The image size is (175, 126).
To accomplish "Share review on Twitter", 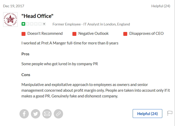I will (36, 114).
